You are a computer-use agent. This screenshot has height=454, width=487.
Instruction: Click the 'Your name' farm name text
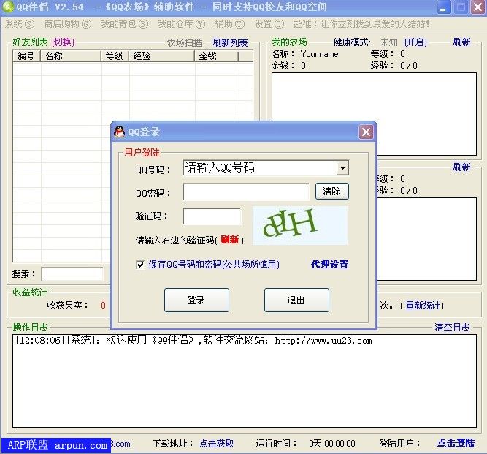[x=319, y=54]
